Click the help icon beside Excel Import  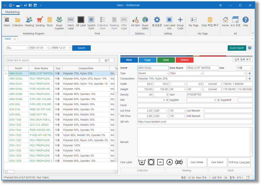coord(250,48)
